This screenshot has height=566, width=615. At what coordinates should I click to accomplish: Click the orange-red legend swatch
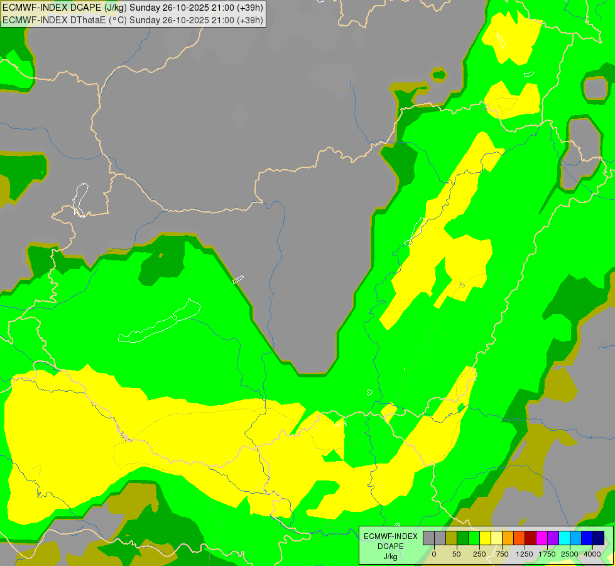(520, 538)
